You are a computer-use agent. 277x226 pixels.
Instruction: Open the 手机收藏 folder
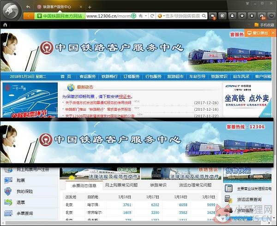coord(264,25)
